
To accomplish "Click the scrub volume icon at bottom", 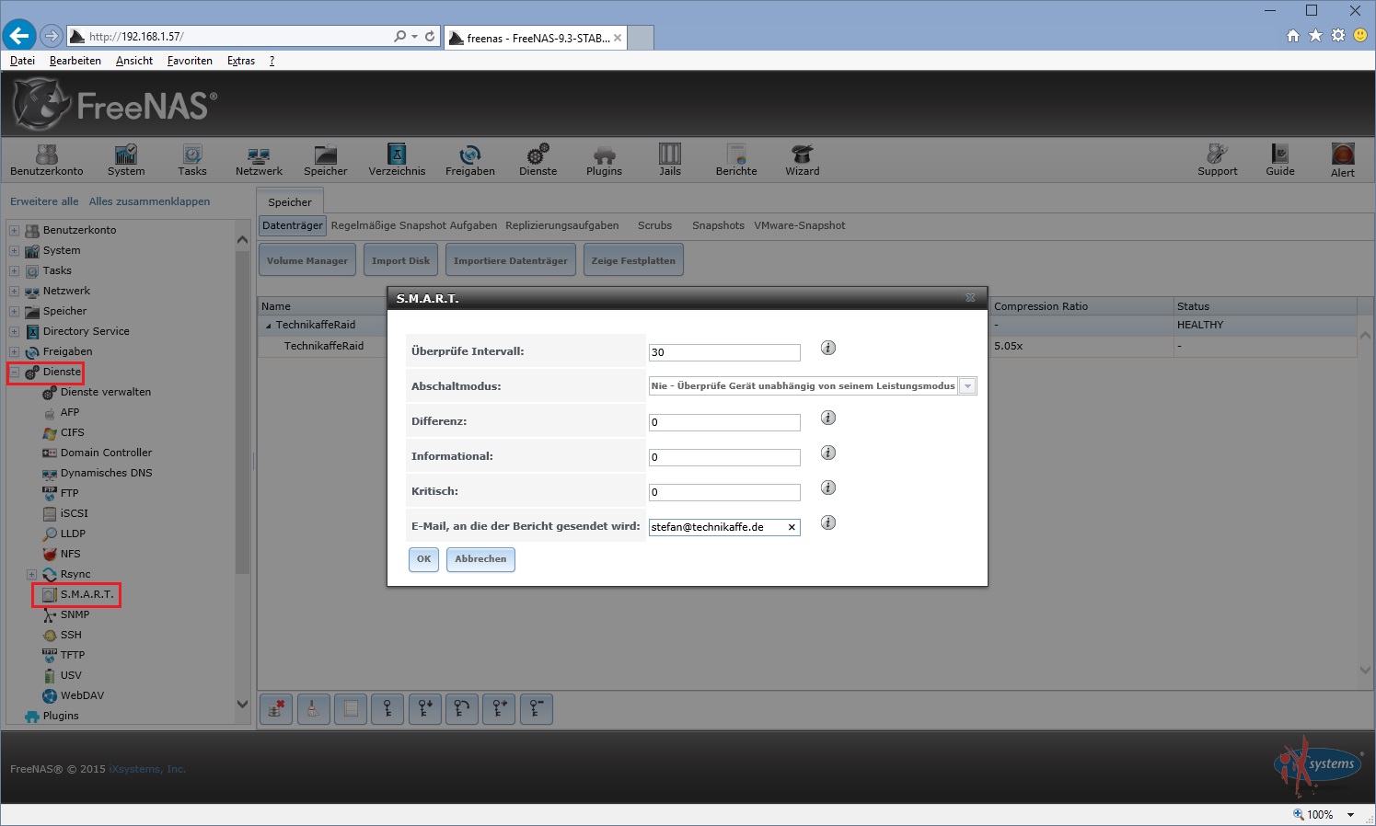I will pos(313,709).
